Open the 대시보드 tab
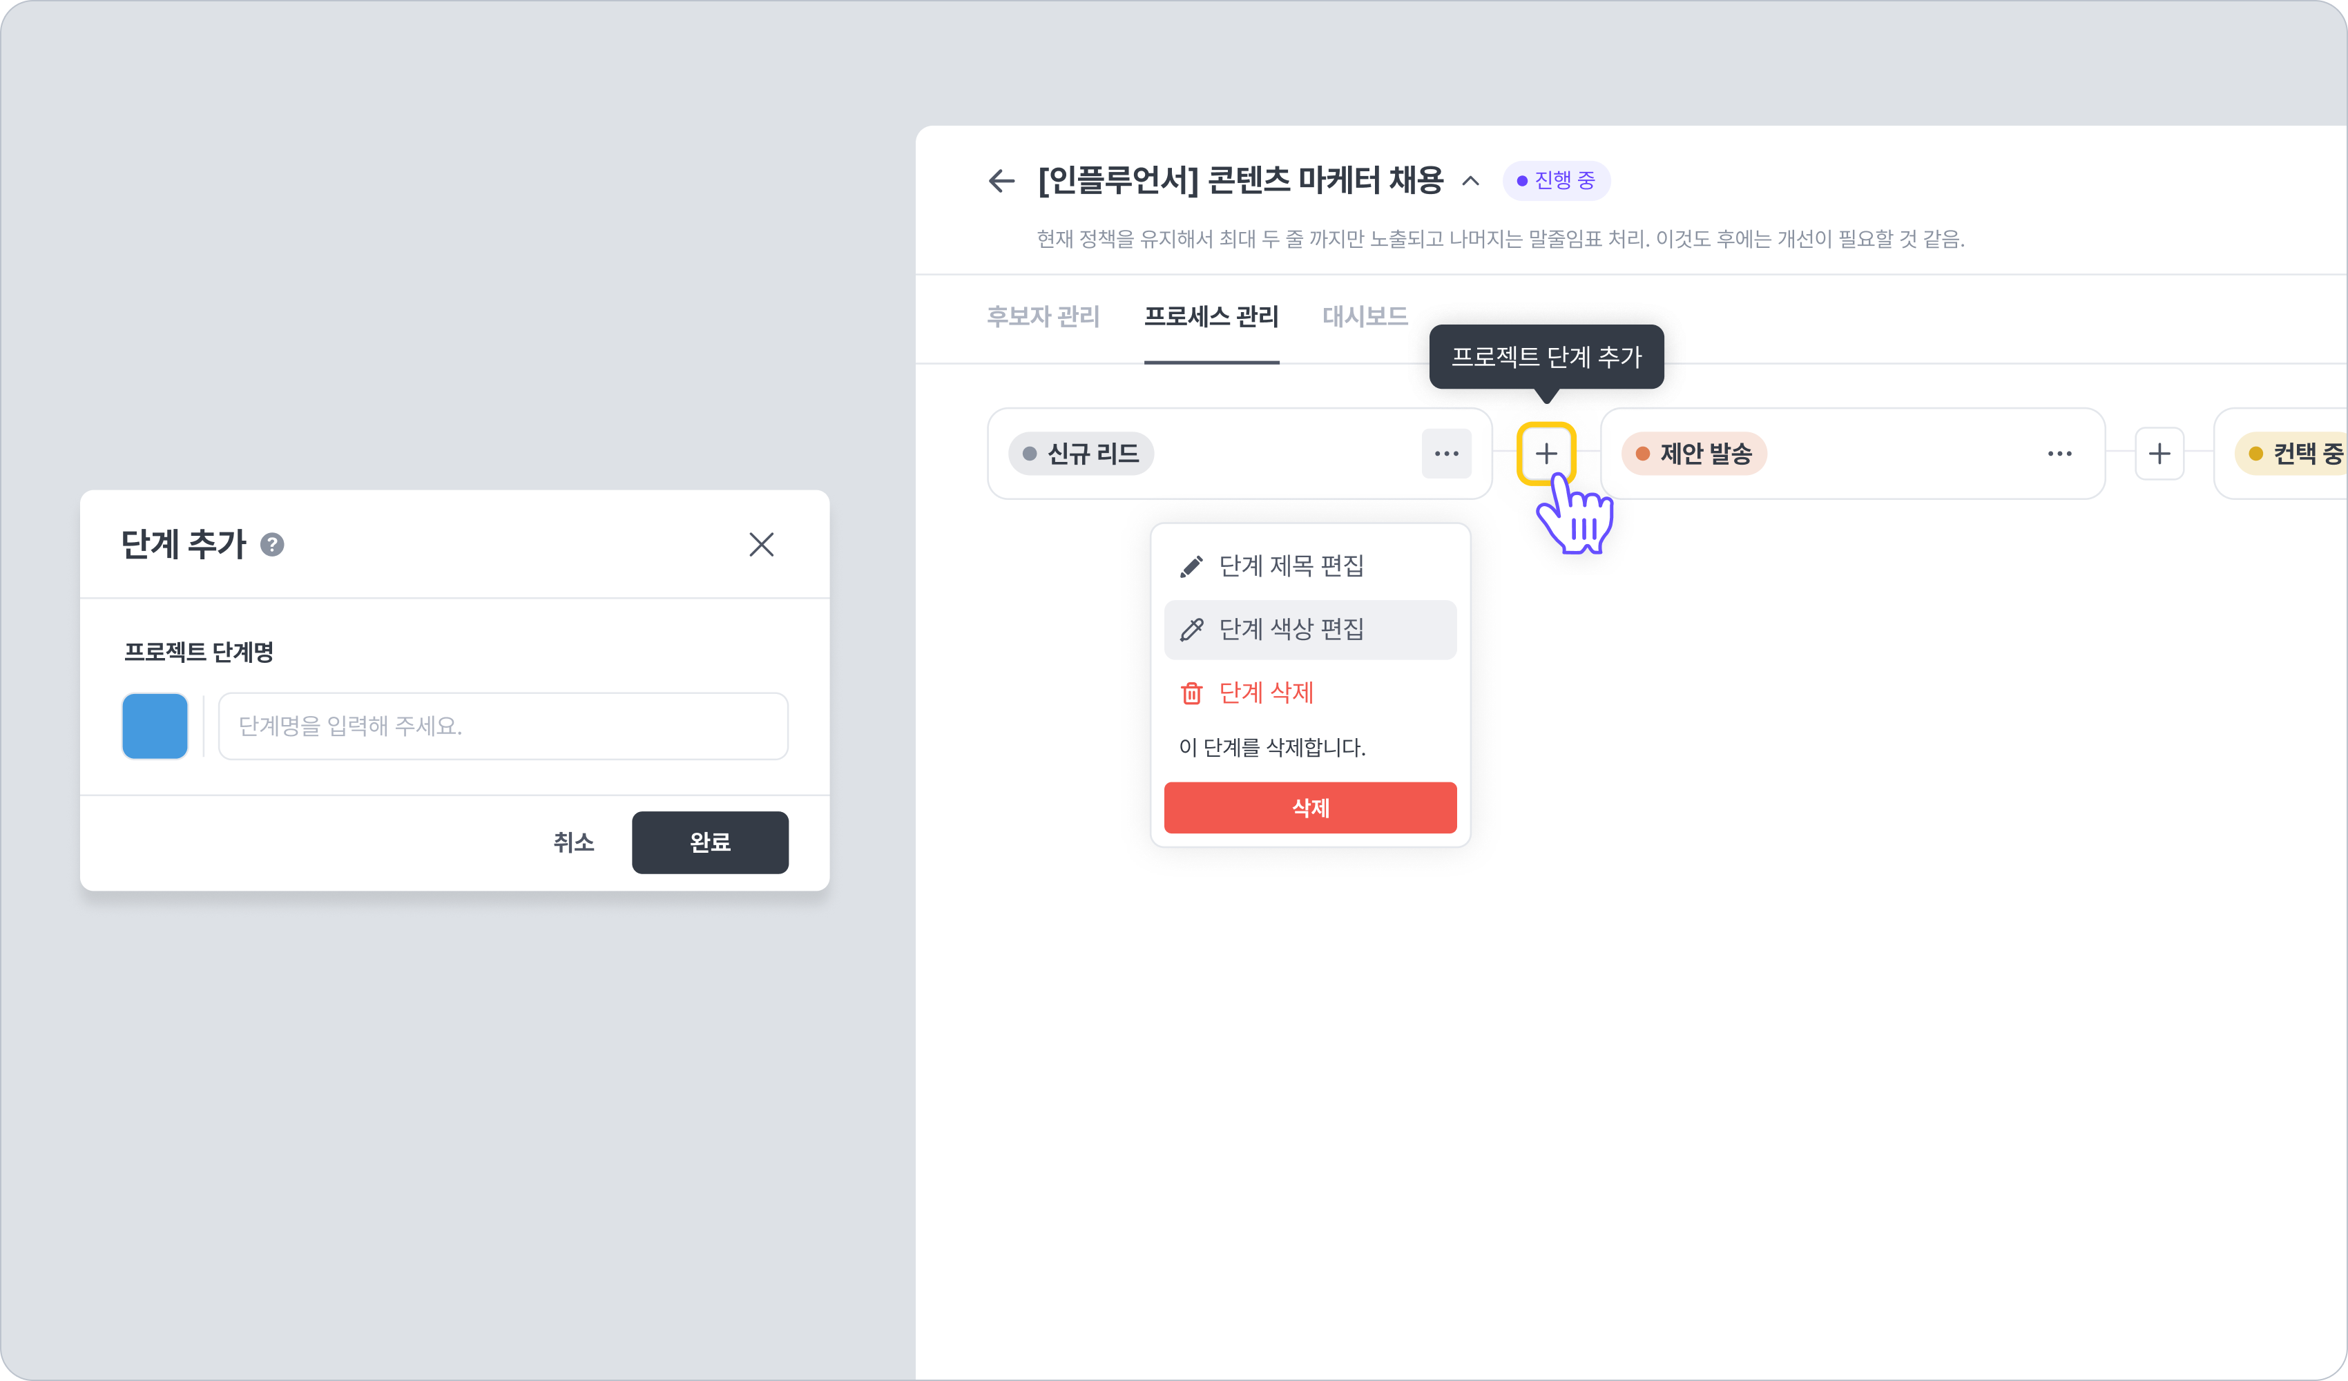Viewport: 2348px width, 1381px height. point(1364,317)
